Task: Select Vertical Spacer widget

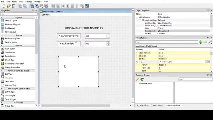Action: (11, 42)
